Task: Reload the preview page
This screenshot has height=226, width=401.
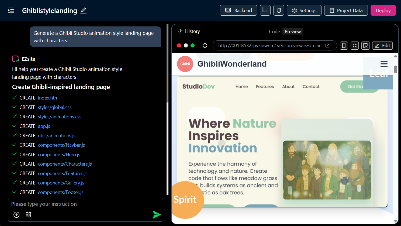Action: [x=205, y=45]
